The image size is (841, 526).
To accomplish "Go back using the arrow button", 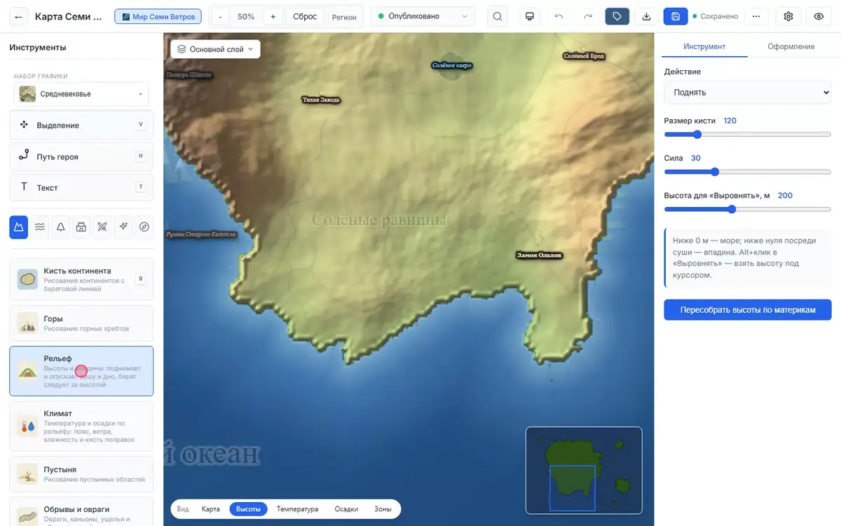I will [x=18, y=16].
